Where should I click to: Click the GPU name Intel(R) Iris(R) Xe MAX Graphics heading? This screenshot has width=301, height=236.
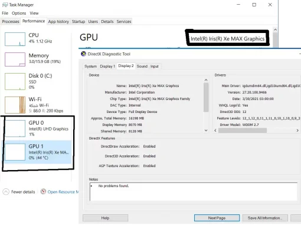pos(227,39)
